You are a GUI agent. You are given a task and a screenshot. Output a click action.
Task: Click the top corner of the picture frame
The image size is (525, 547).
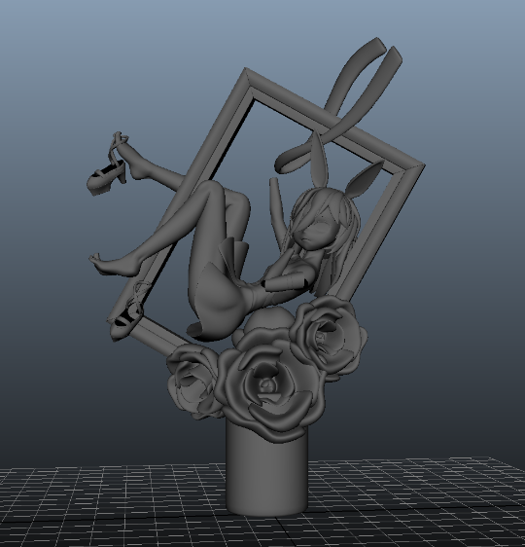point(247,75)
